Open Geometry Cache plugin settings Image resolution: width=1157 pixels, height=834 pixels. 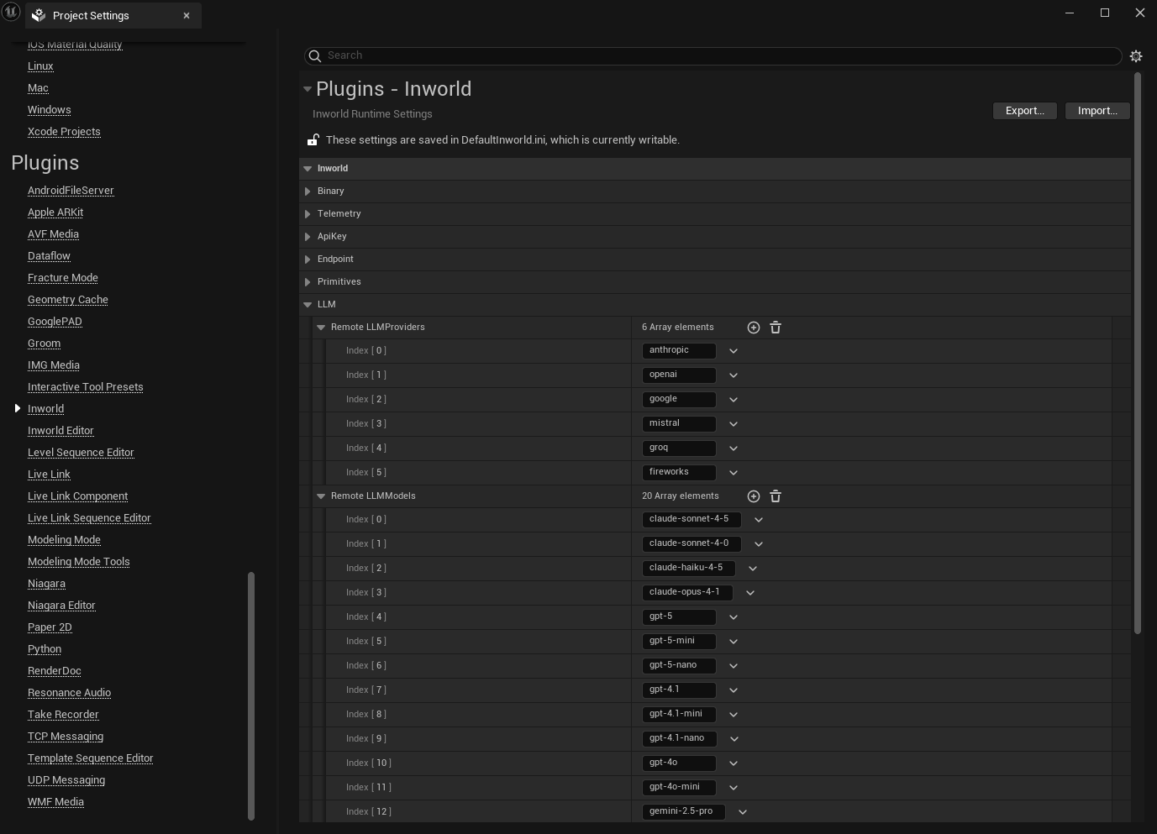coord(68,300)
